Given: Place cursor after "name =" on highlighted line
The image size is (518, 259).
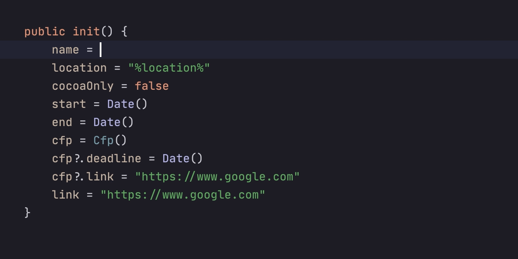Looking at the screenshot, I should tap(101, 50).
